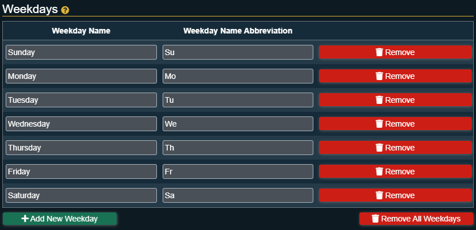Click trash icon in Saturday's Remove button
This screenshot has height=230, width=476.
[379, 195]
